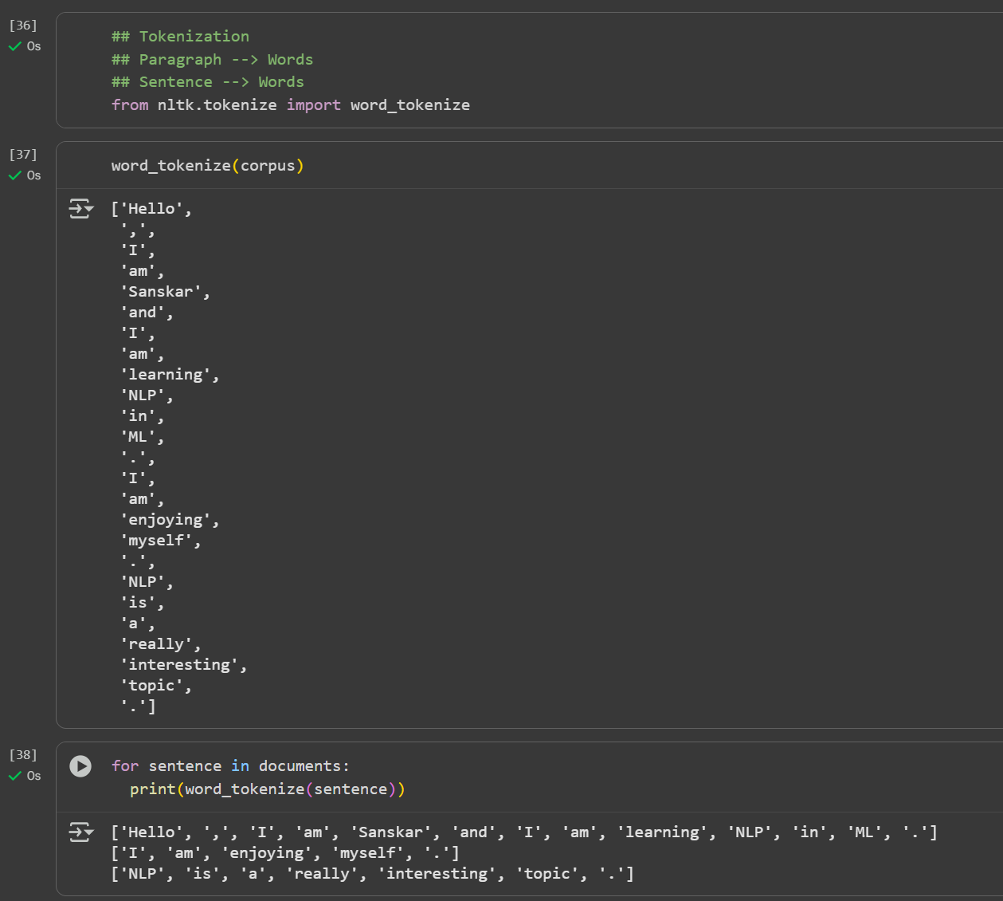Open output actions for cell 38 result
This screenshot has height=901, width=1003.
pos(80,832)
